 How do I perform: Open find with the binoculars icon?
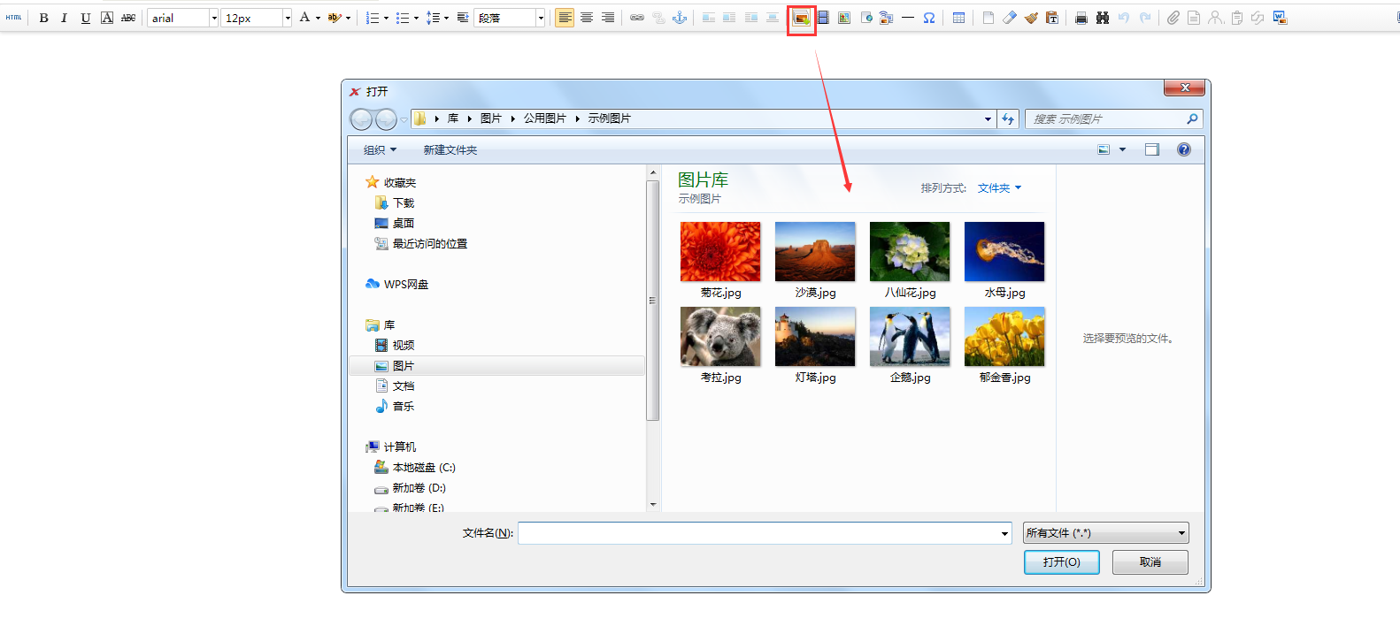(1103, 18)
